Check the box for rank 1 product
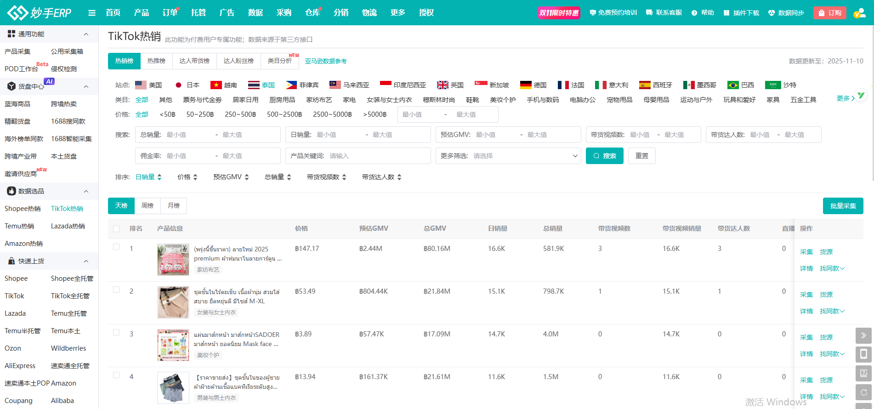The width and height of the screenshot is (874, 409). point(116,247)
